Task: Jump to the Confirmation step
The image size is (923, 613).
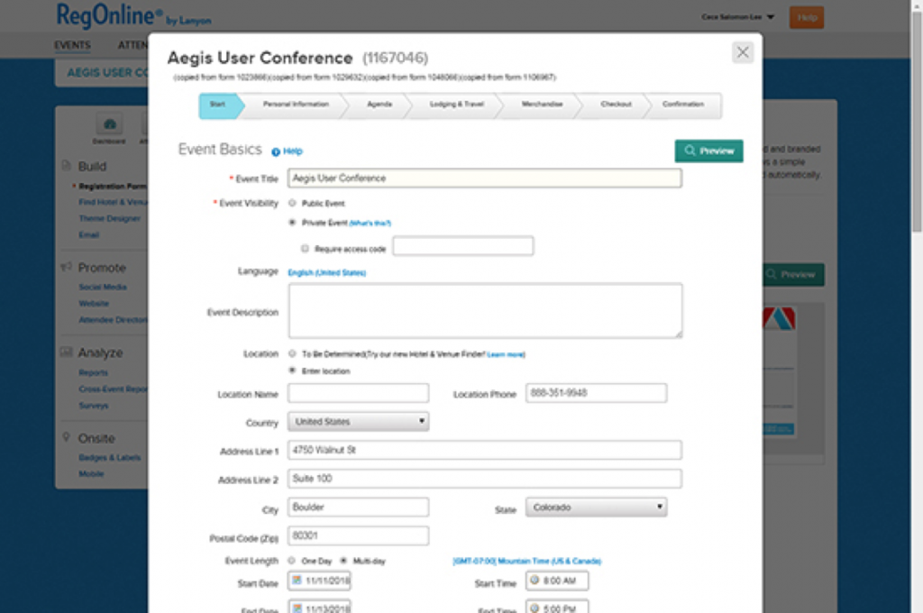Action: [683, 105]
